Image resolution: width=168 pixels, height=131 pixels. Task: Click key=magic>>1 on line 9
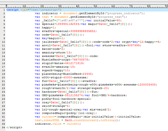[53, 38]
